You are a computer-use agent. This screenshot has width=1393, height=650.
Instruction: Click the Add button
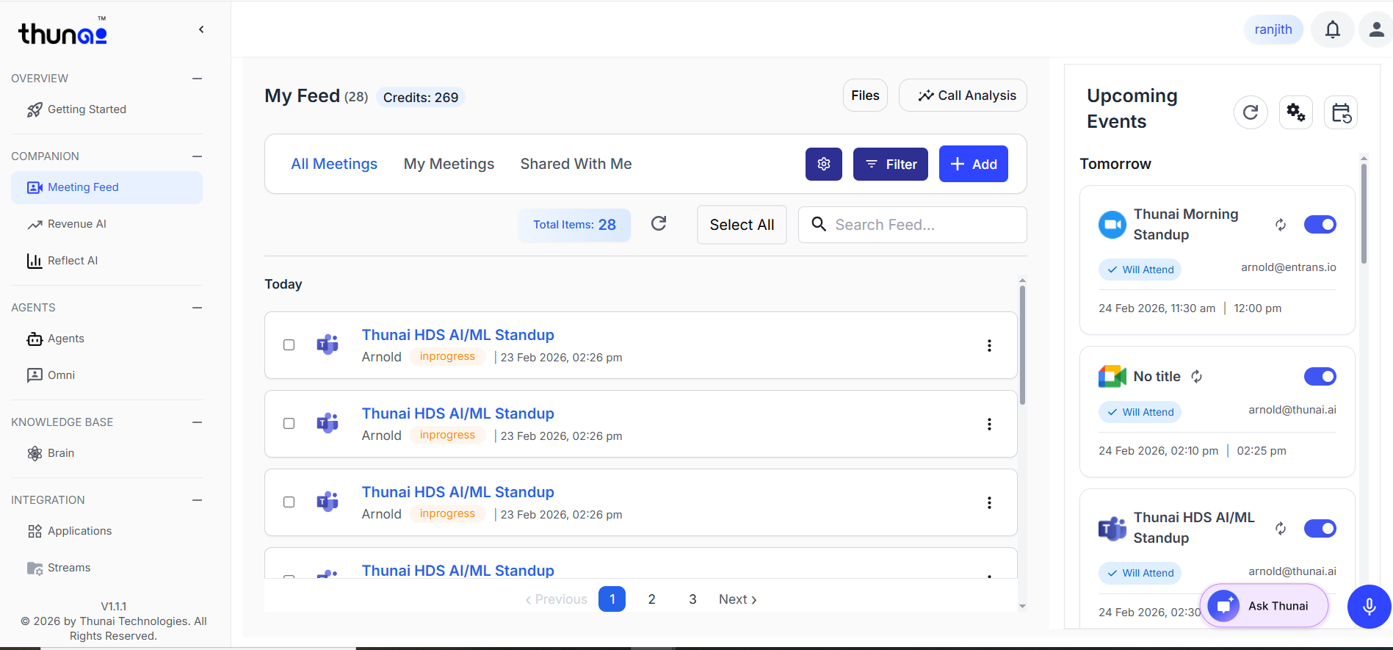973,164
